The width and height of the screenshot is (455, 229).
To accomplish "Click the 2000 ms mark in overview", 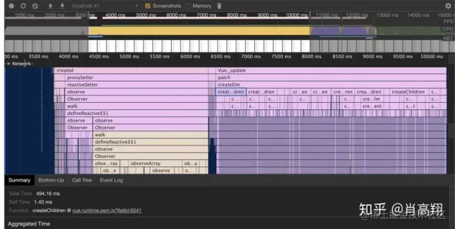I will click(54, 15).
